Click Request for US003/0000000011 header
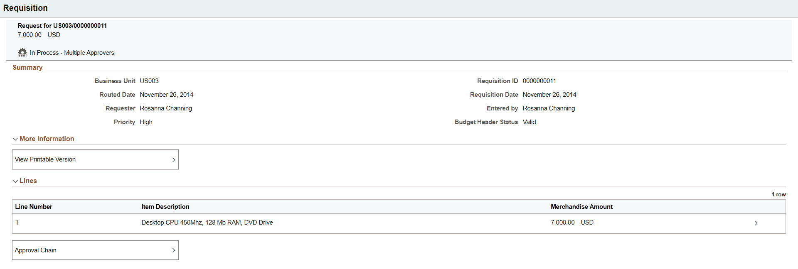The image size is (798, 269). pos(62,26)
